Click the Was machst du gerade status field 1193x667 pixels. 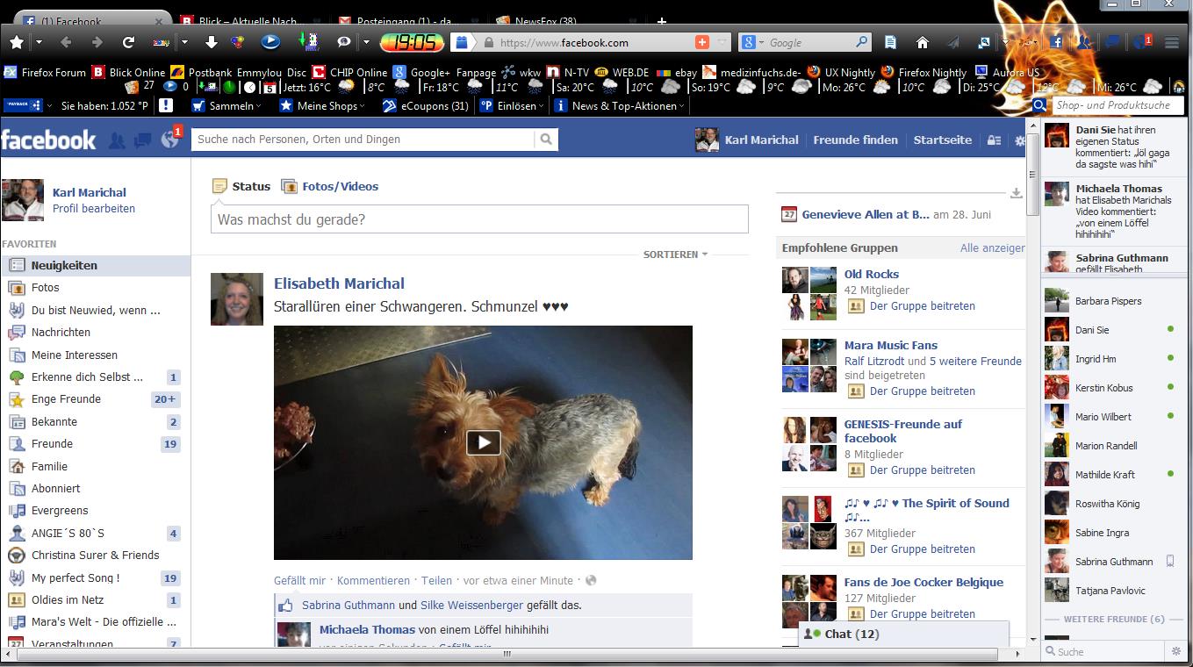click(x=479, y=219)
